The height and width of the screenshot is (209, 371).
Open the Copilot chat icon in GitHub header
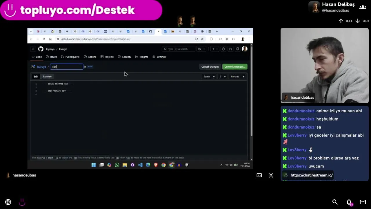pos(199,49)
